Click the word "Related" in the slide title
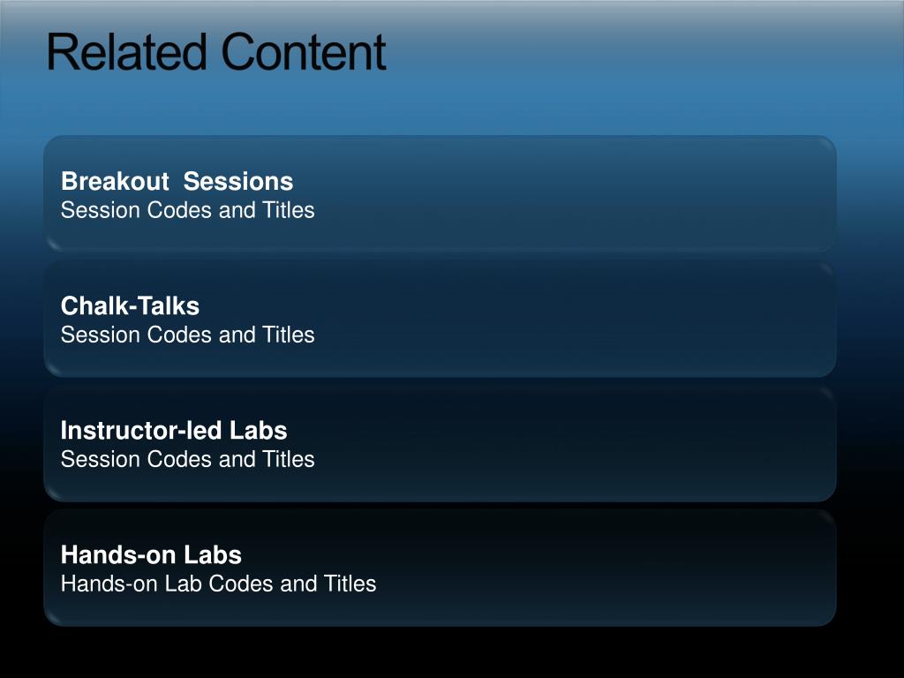This screenshot has height=678, width=904. pyautogui.click(x=126, y=52)
